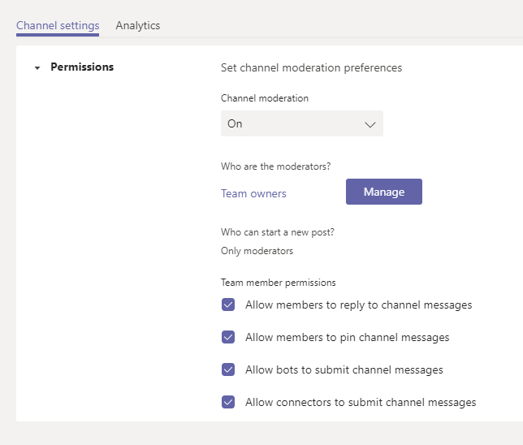Image resolution: width=523 pixels, height=445 pixels.
Task: Click the 'Allow connectors to submit channel messages' label
Action: point(361,402)
